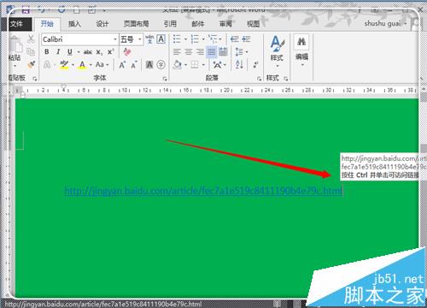The image size is (427, 308).
Task: Click the Format Painter brush icon
Action: (32, 64)
